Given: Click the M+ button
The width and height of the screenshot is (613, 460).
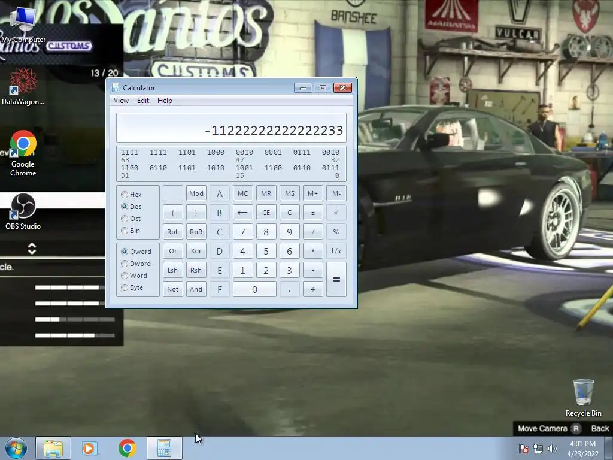Looking at the screenshot, I should pyautogui.click(x=312, y=193).
